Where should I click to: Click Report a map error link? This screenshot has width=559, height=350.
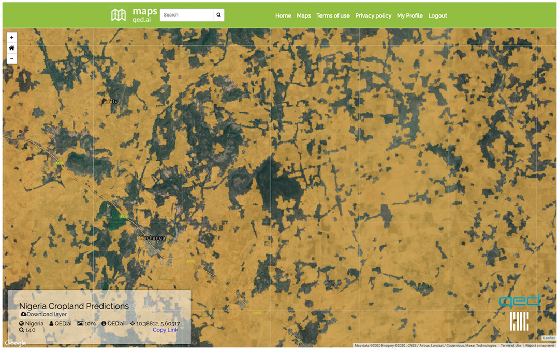coord(540,345)
